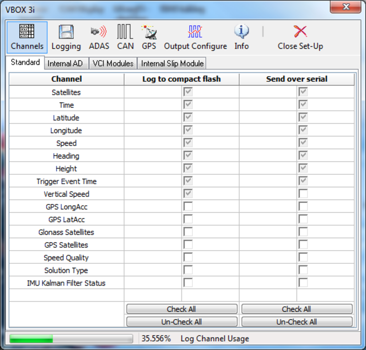The width and height of the screenshot is (366, 350).
Task: Open the Logging floppy-disk icon
Action: coord(66,32)
